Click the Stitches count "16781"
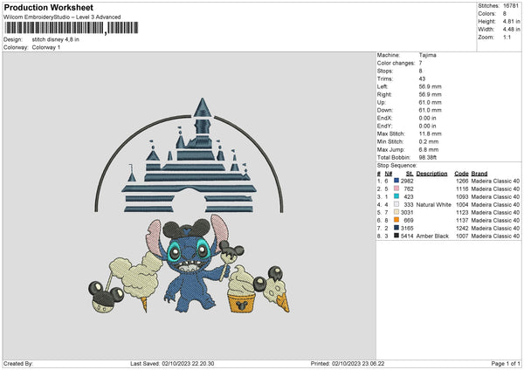524x370 pixels. 511,6
